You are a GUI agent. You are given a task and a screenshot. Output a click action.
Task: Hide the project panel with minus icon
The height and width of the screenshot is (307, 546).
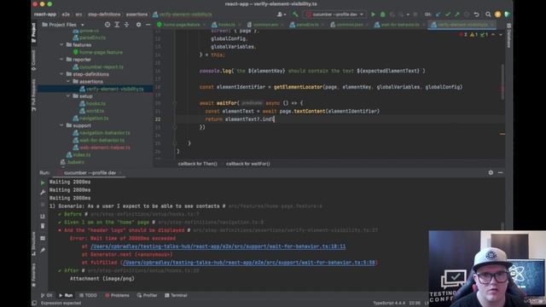(x=148, y=25)
